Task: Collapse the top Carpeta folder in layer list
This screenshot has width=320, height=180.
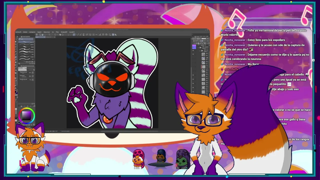Action: 198,47
